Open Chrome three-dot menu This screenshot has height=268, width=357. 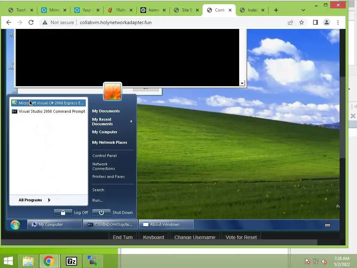pos(338,22)
